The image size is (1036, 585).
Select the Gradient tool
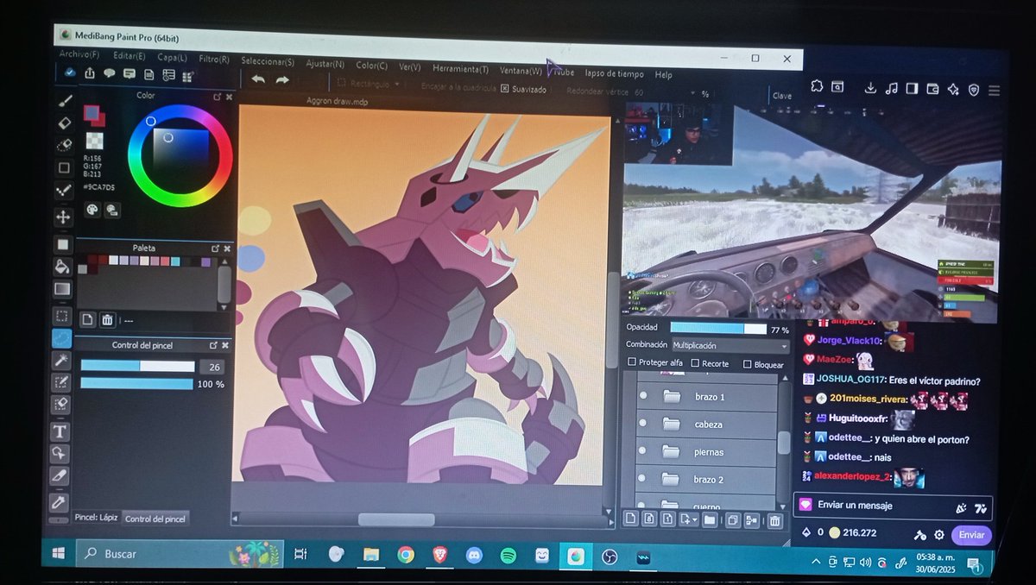pyautogui.click(x=62, y=289)
